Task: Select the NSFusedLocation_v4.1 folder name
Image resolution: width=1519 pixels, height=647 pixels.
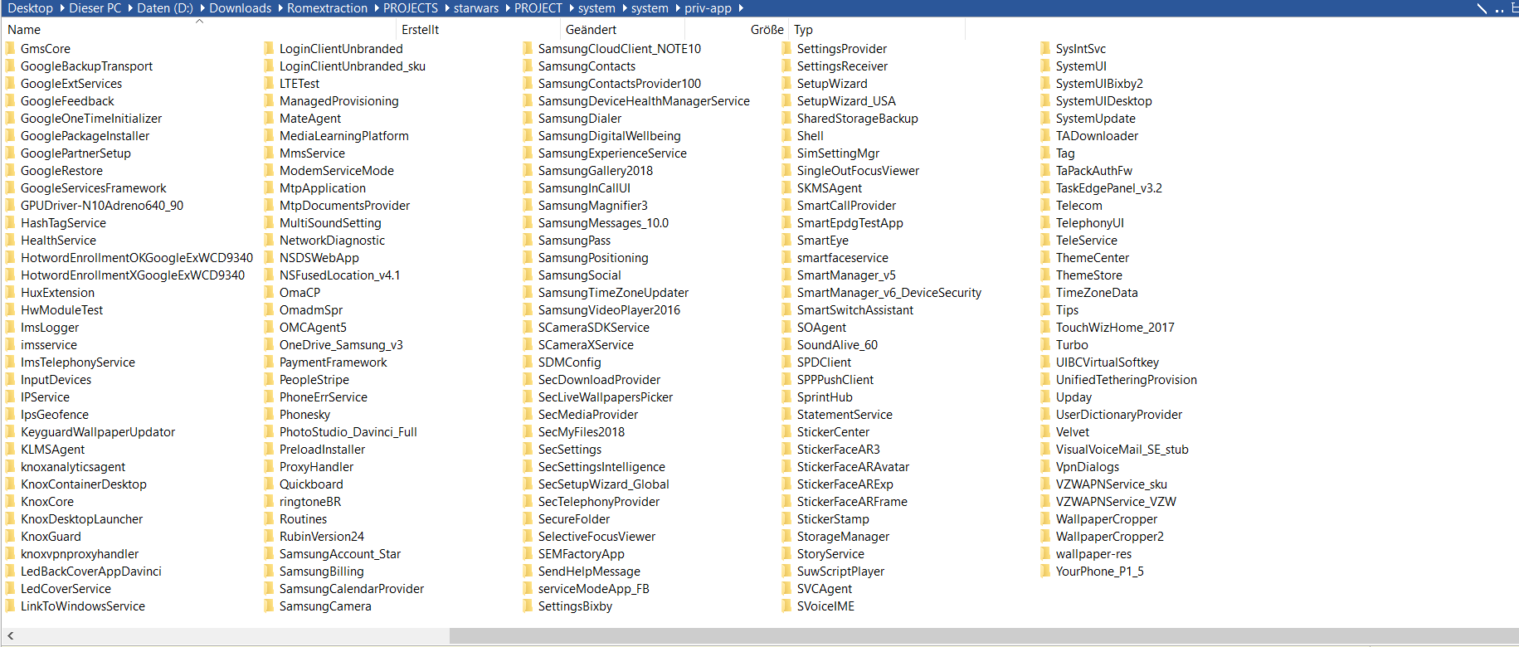Action: (x=340, y=275)
